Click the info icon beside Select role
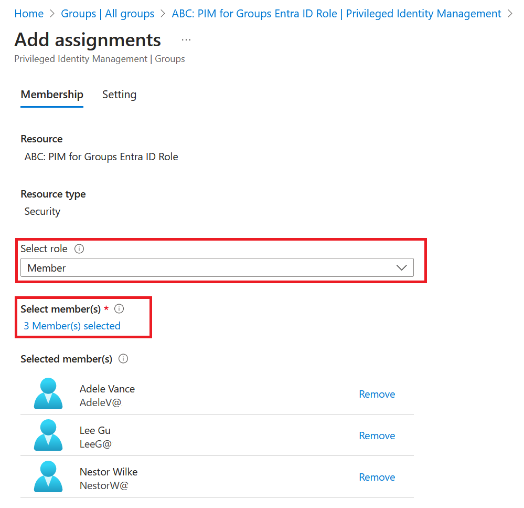 tap(79, 248)
